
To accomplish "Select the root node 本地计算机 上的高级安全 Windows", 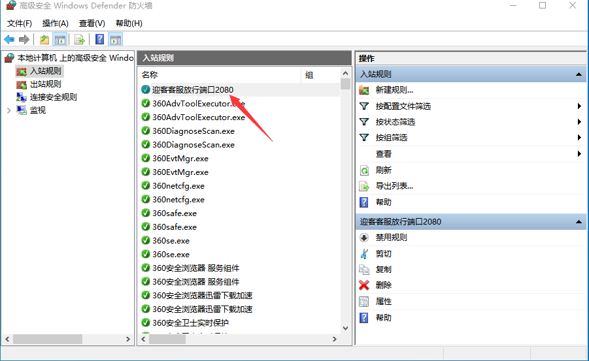I will (75, 58).
